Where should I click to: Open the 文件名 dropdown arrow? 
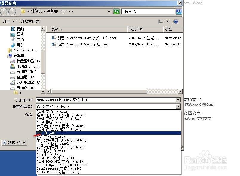click(178, 100)
